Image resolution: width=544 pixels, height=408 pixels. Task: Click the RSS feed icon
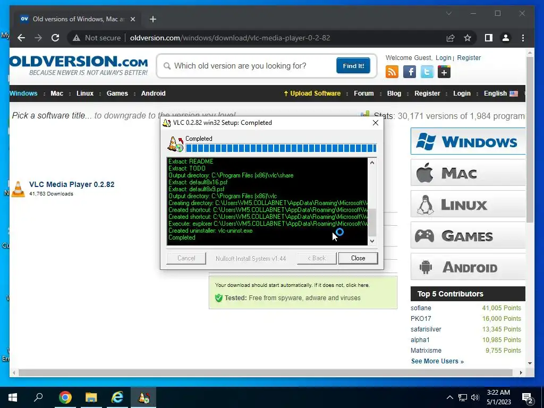(392, 72)
